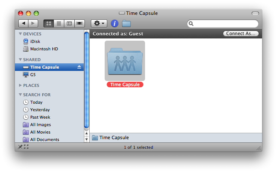Open the Past Week smart search
Screen dimensions: 277x172
coord(49,117)
